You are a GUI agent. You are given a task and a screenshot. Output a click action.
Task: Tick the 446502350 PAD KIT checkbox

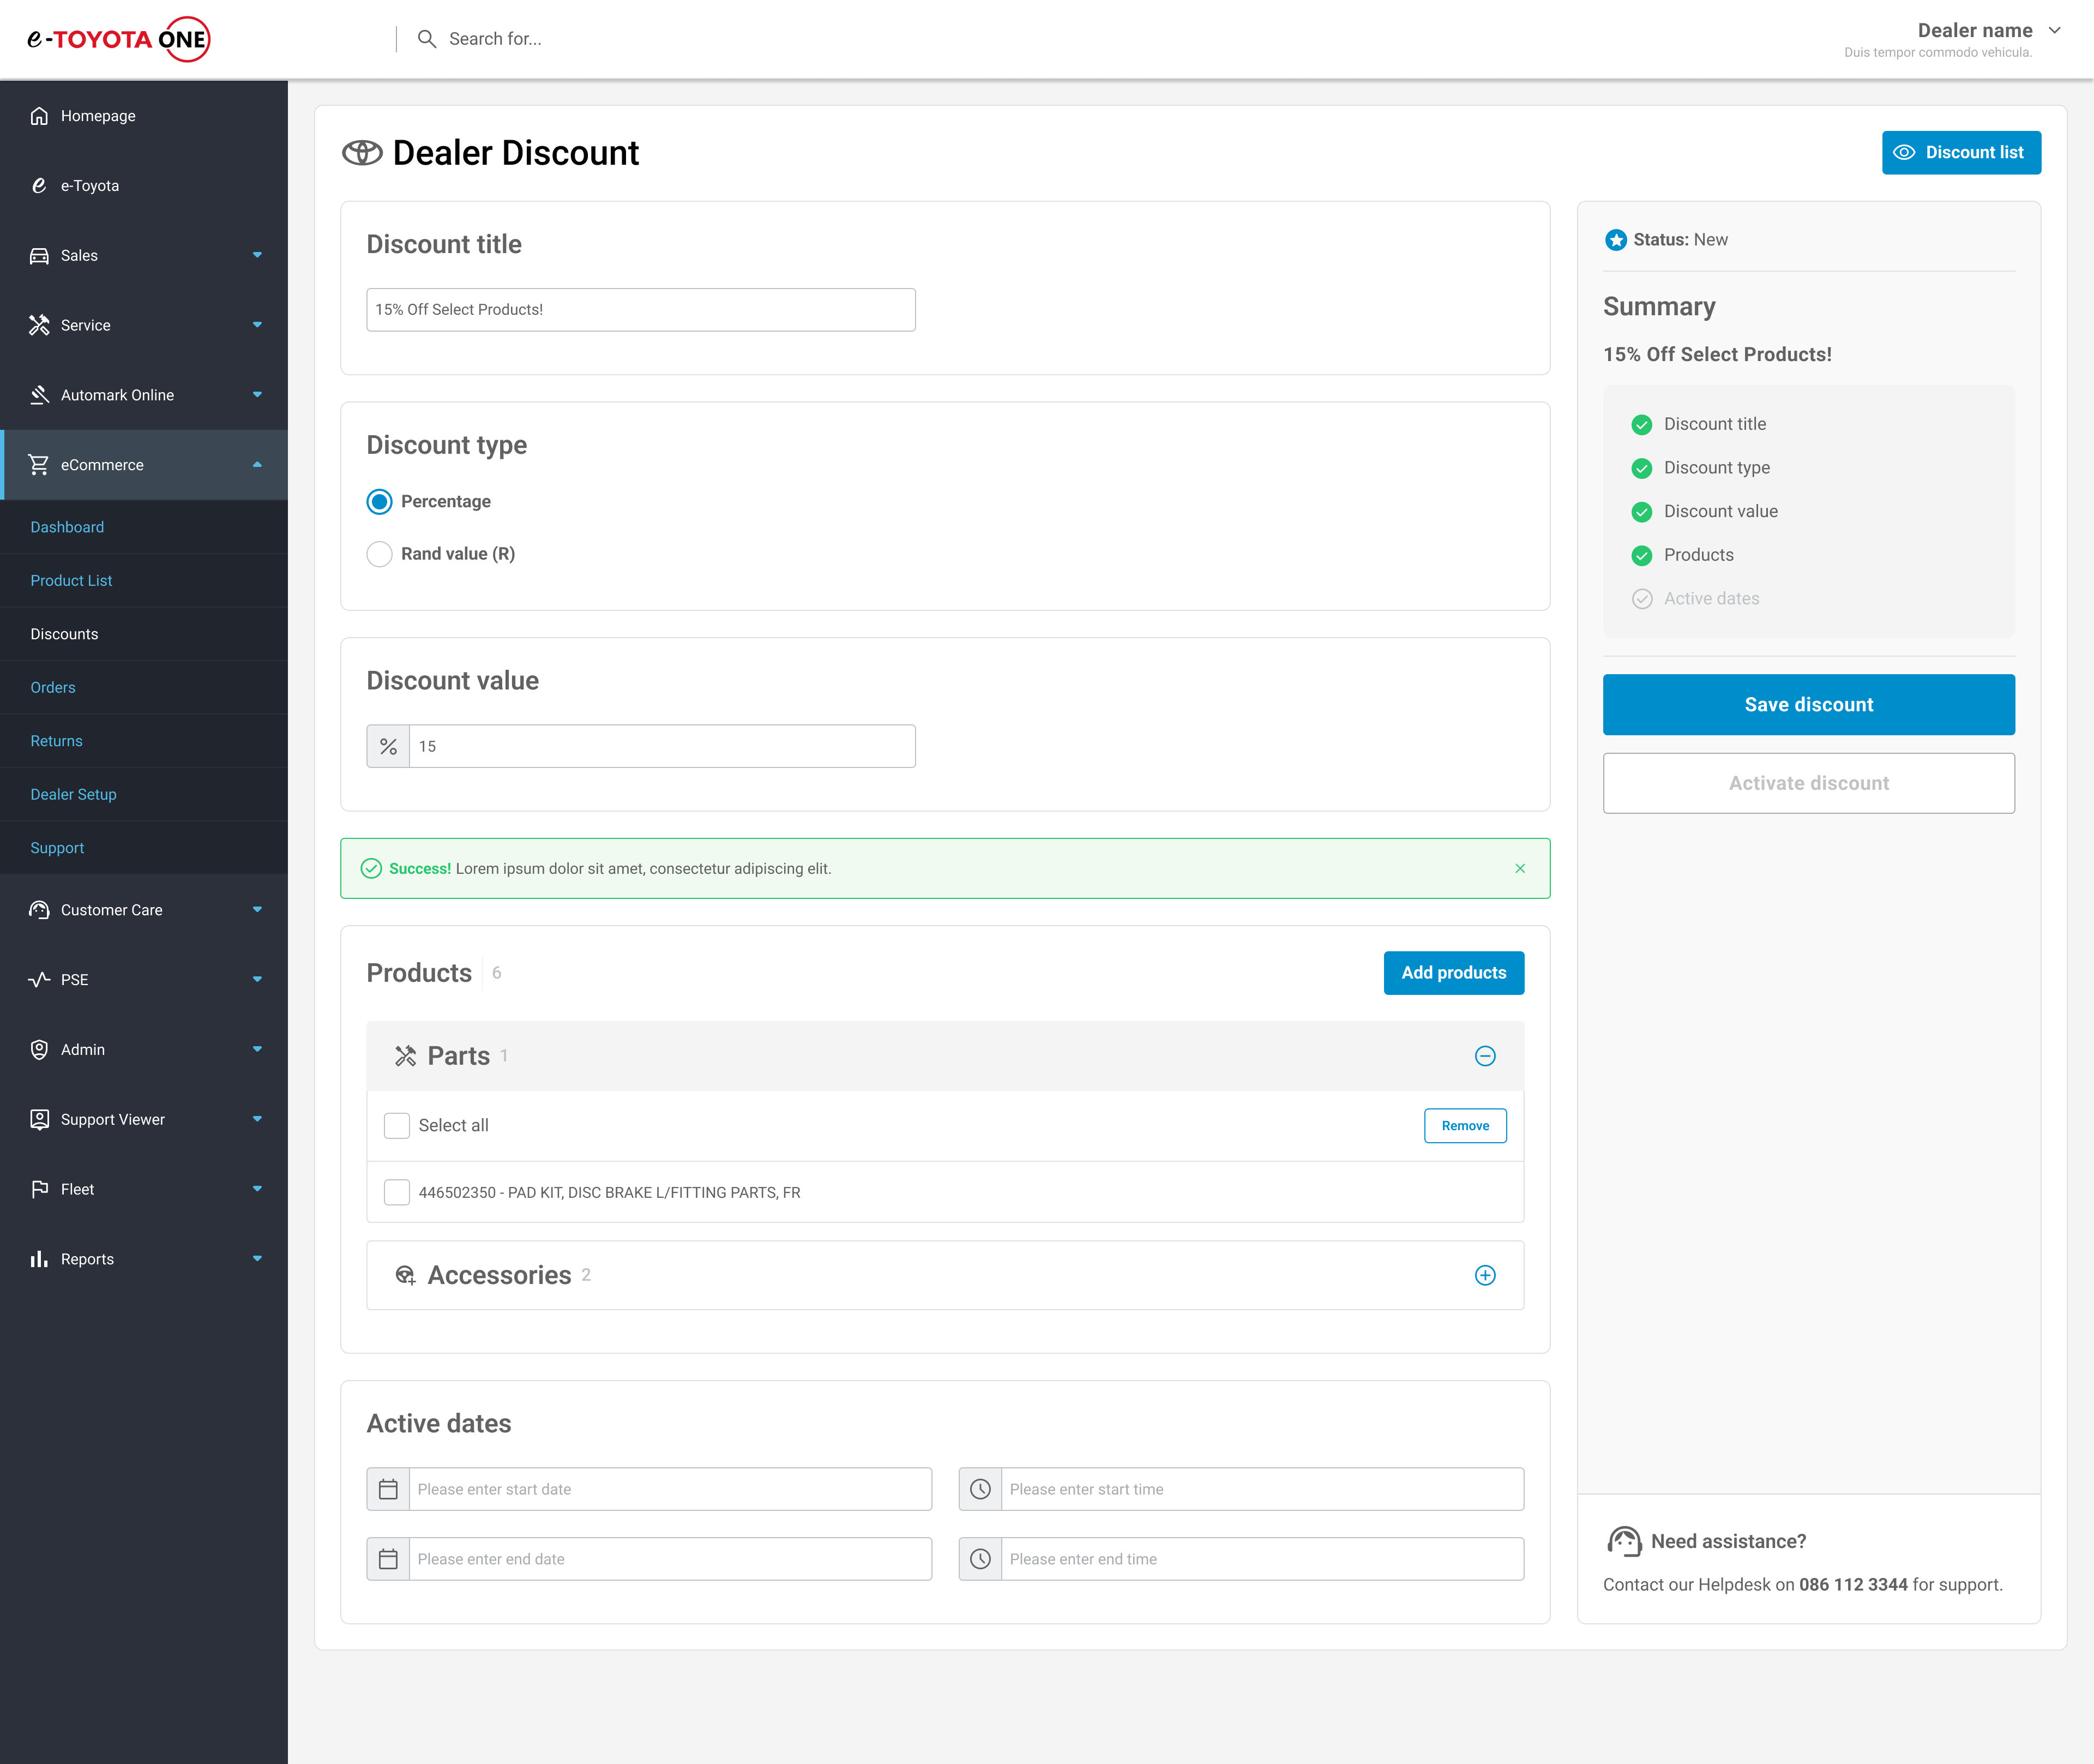coord(397,1192)
